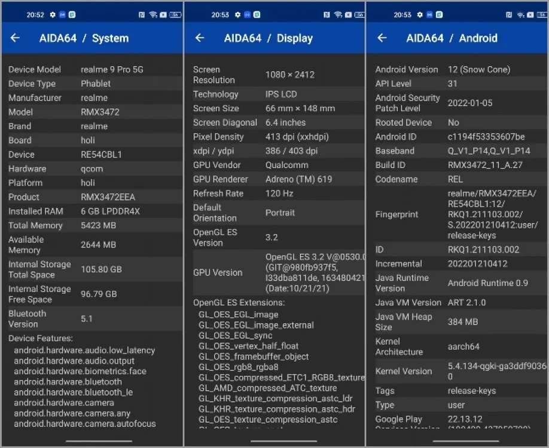Tap Internal Storage Free Space value 96.79 GB
The width and height of the screenshot is (549, 448).
pyautogui.click(x=99, y=294)
